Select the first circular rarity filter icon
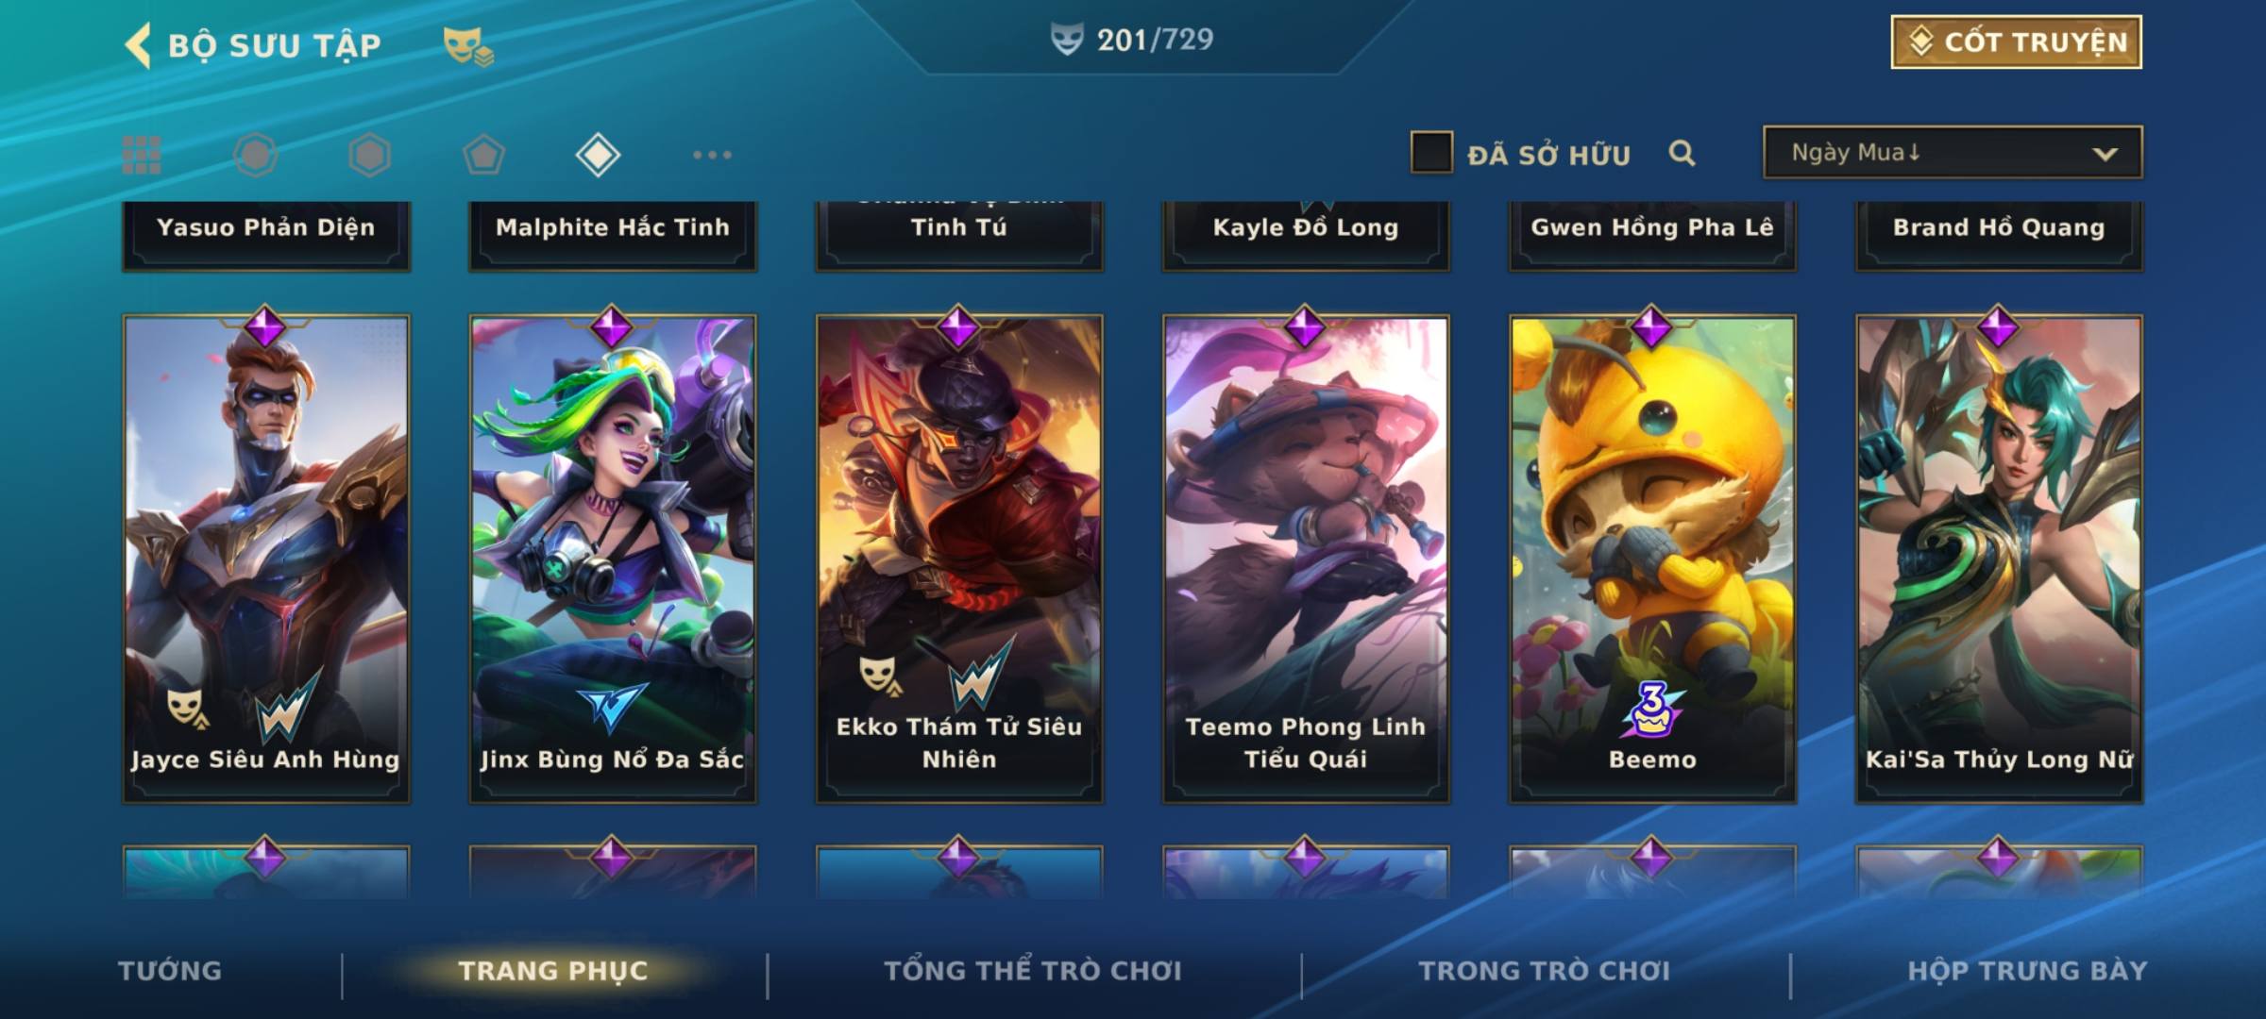Screen dimensions: 2266x1019 click(x=256, y=155)
